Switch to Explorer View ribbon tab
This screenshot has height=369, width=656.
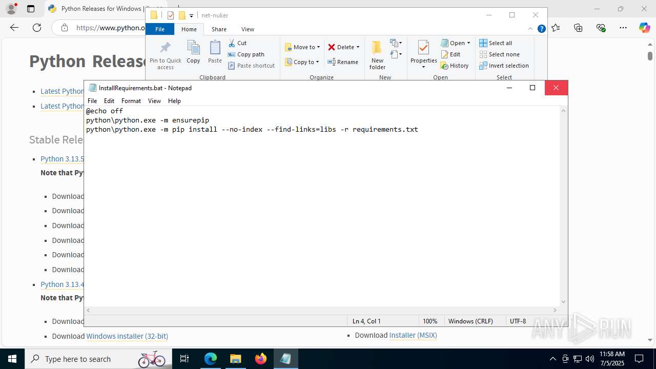248,29
